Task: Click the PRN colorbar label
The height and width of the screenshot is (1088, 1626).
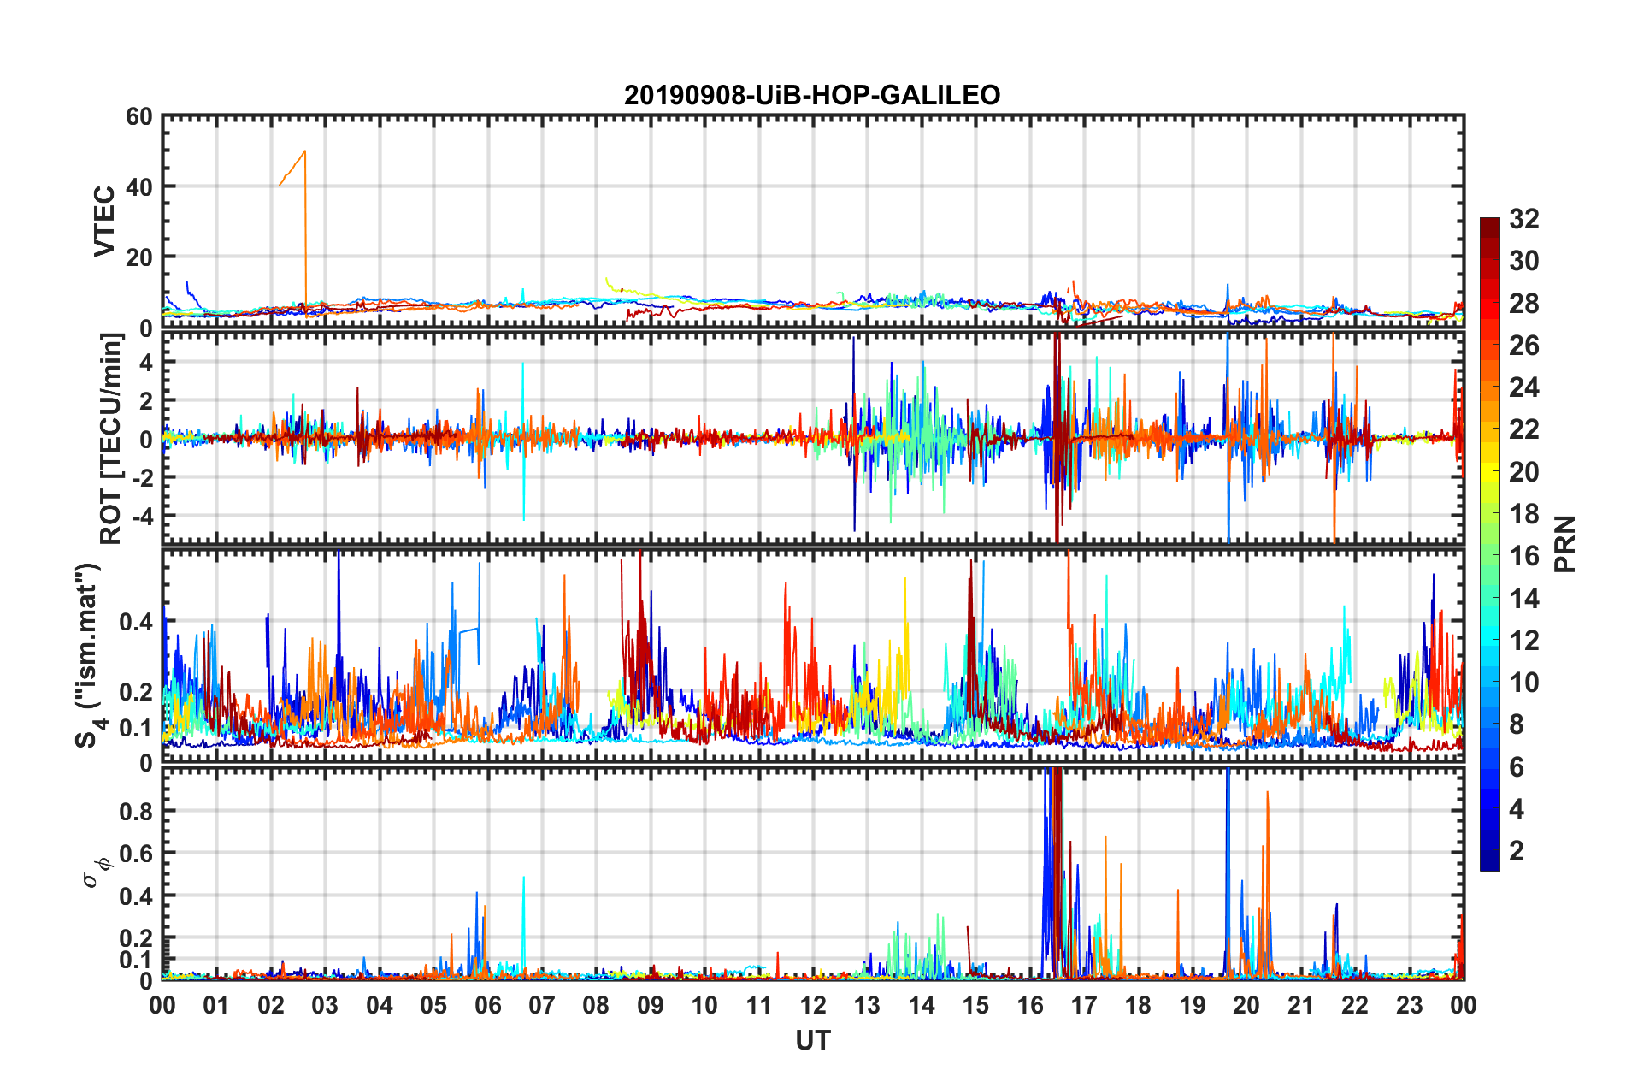Action: click(1565, 544)
